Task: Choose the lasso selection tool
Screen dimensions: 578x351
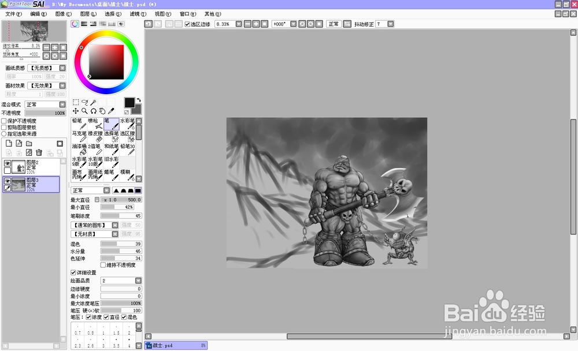Action: point(84,102)
